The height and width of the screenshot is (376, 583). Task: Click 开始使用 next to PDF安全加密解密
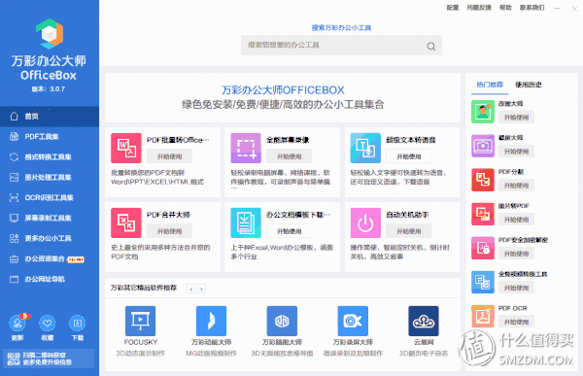516,254
